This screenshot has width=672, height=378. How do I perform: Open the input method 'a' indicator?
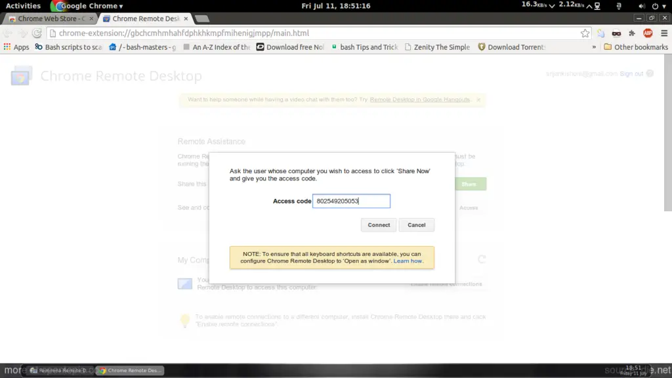618,6
